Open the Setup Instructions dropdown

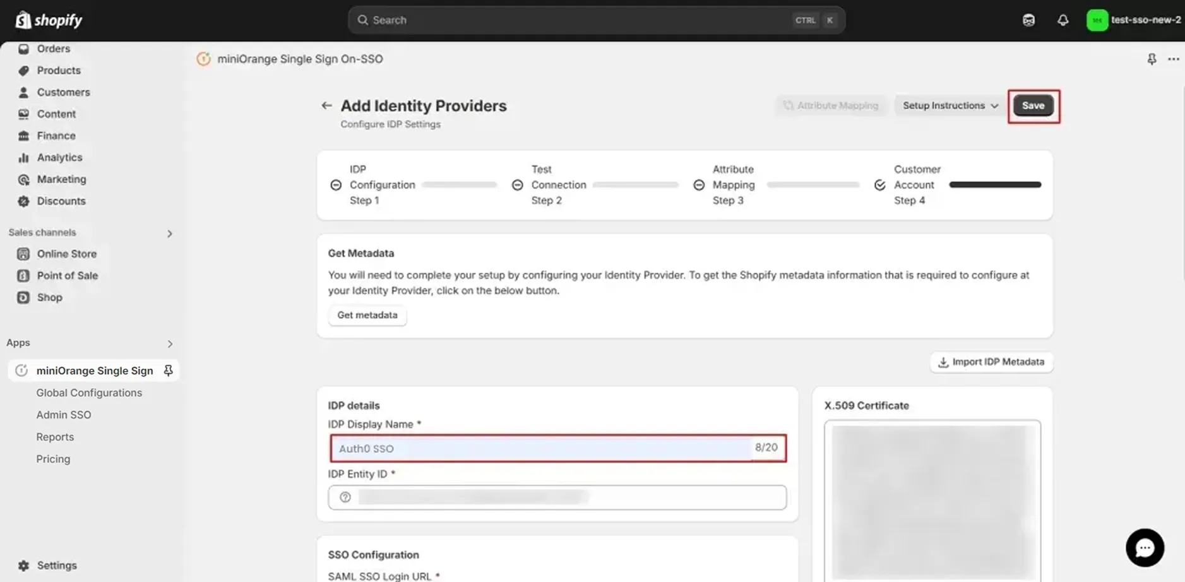tap(948, 105)
